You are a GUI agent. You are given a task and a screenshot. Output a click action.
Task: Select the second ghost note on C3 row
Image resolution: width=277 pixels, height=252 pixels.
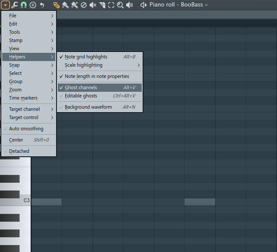pos(200,202)
